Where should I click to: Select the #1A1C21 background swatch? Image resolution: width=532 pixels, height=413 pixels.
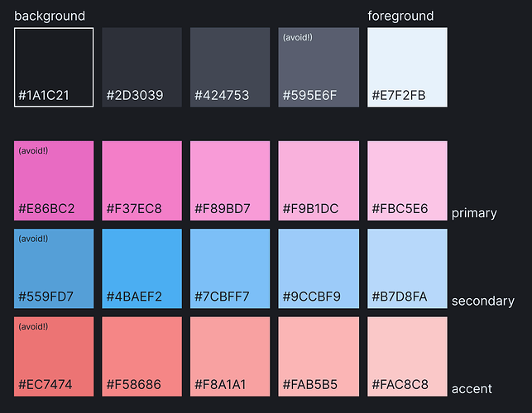[54, 67]
